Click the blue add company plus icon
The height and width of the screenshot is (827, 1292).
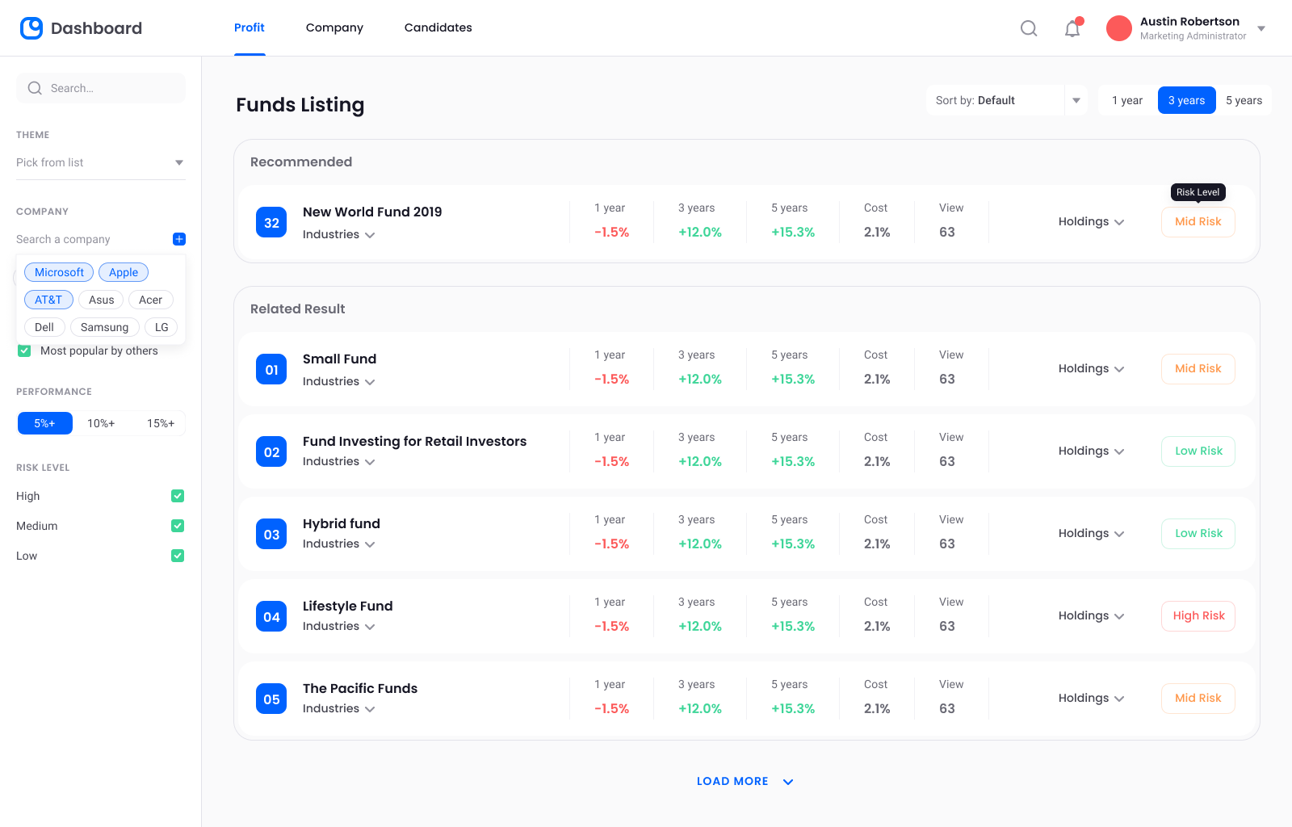[x=179, y=239]
